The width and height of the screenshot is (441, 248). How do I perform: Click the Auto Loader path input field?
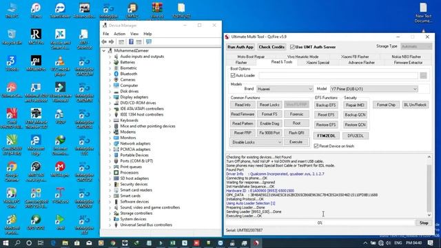click(x=338, y=75)
